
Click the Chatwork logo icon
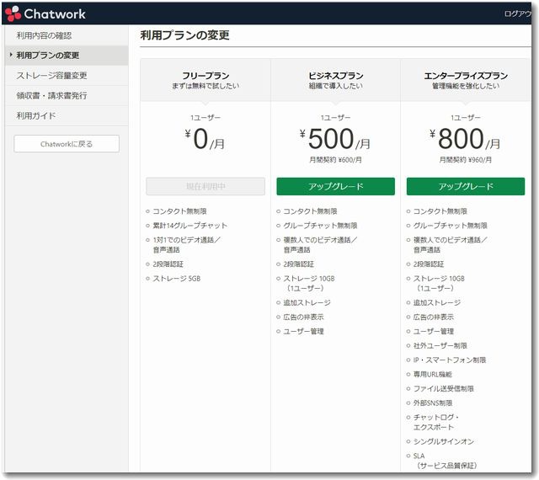click(x=13, y=13)
